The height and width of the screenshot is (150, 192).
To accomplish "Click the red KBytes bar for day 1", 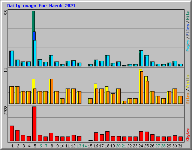I will coord(12,133).
